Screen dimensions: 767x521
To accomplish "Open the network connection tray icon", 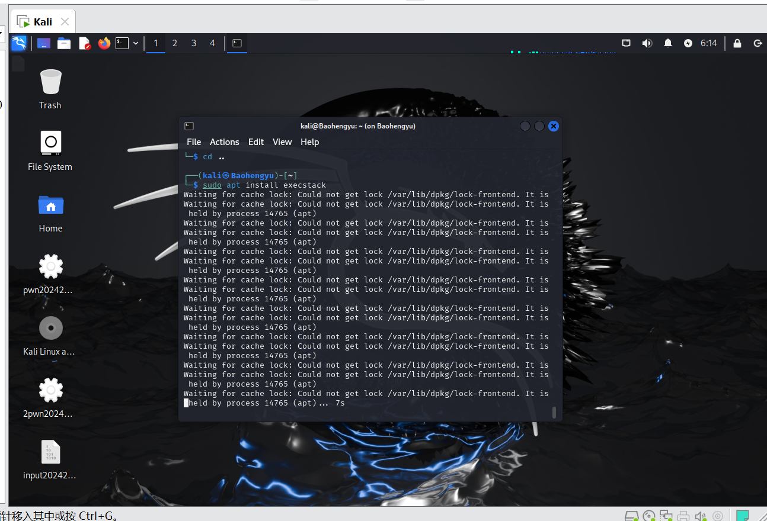I will tap(627, 43).
